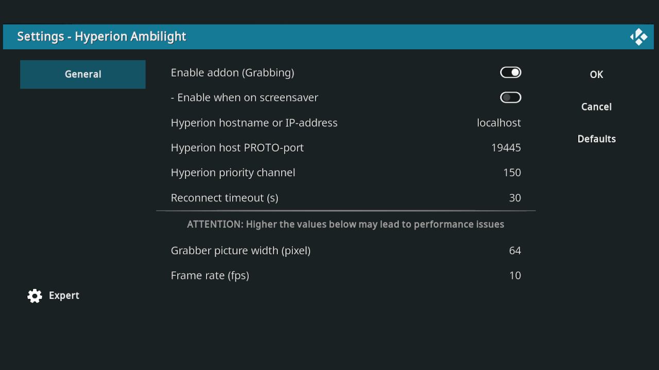
Task: Click the Expert text label
Action: click(x=64, y=295)
